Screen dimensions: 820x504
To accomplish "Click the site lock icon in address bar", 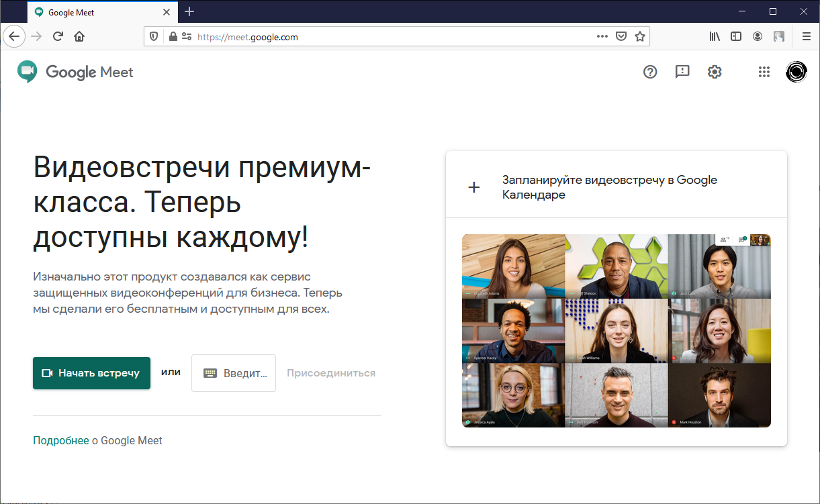I will (x=173, y=37).
